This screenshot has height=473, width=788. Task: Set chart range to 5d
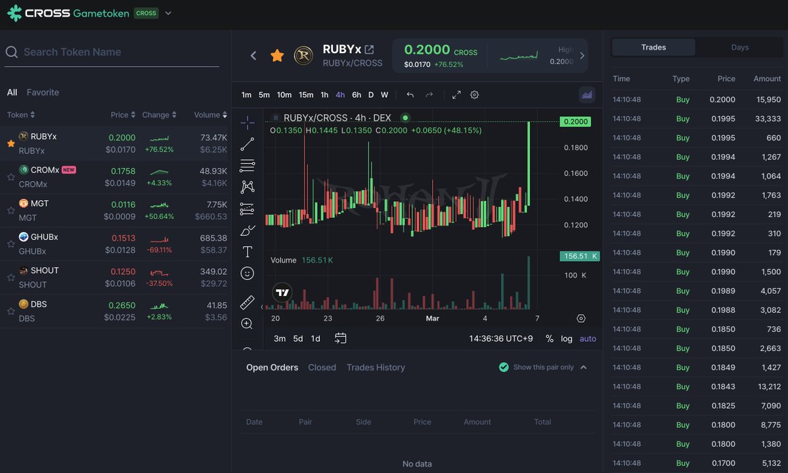(x=298, y=339)
